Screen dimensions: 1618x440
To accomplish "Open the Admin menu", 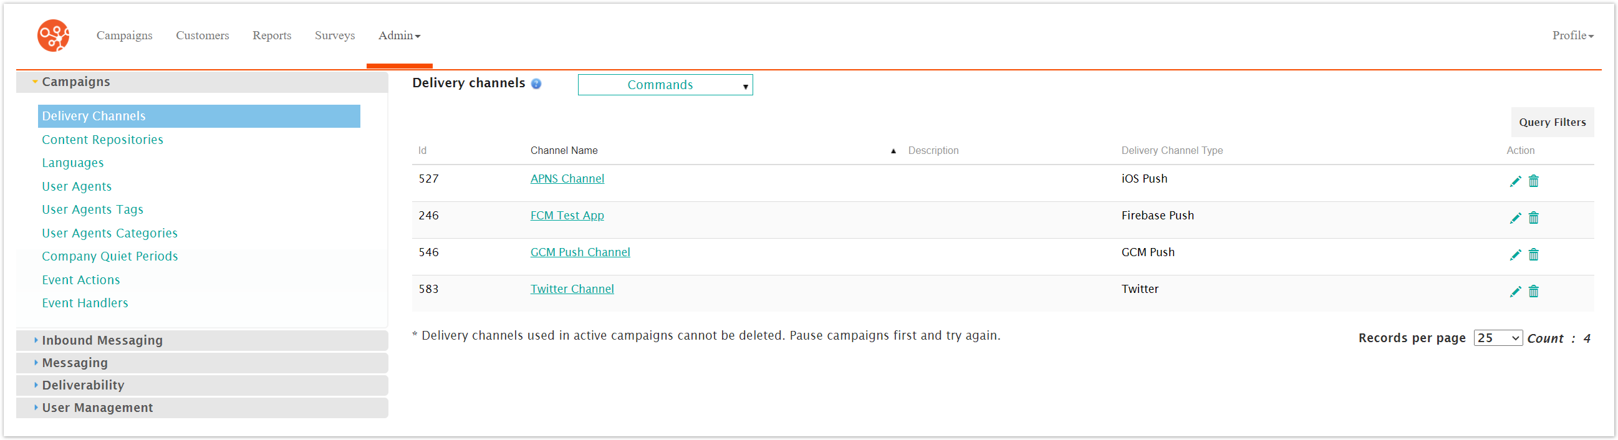I will click(x=399, y=36).
